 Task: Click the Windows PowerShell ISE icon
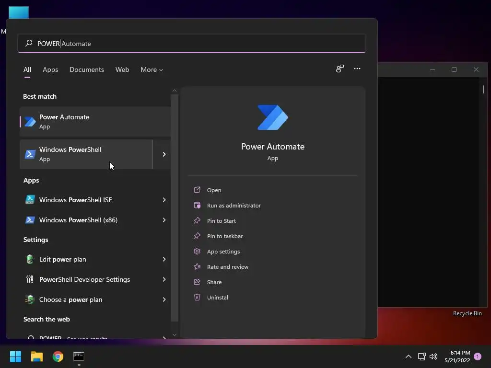30,200
